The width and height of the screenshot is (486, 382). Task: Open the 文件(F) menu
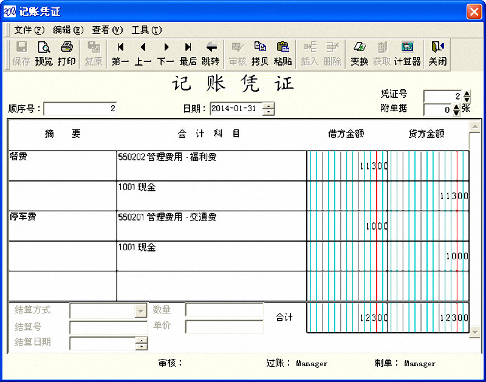click(29, 30)
